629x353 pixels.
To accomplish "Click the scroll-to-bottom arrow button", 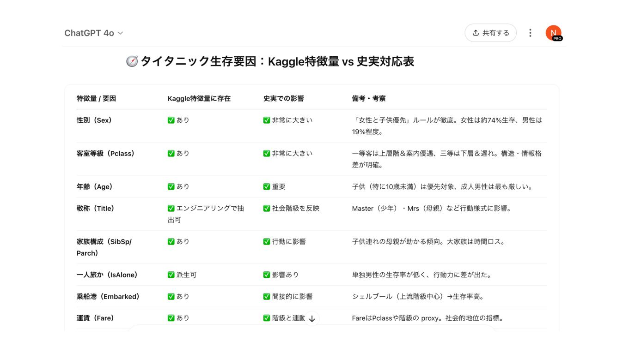I will coord(312,318).
